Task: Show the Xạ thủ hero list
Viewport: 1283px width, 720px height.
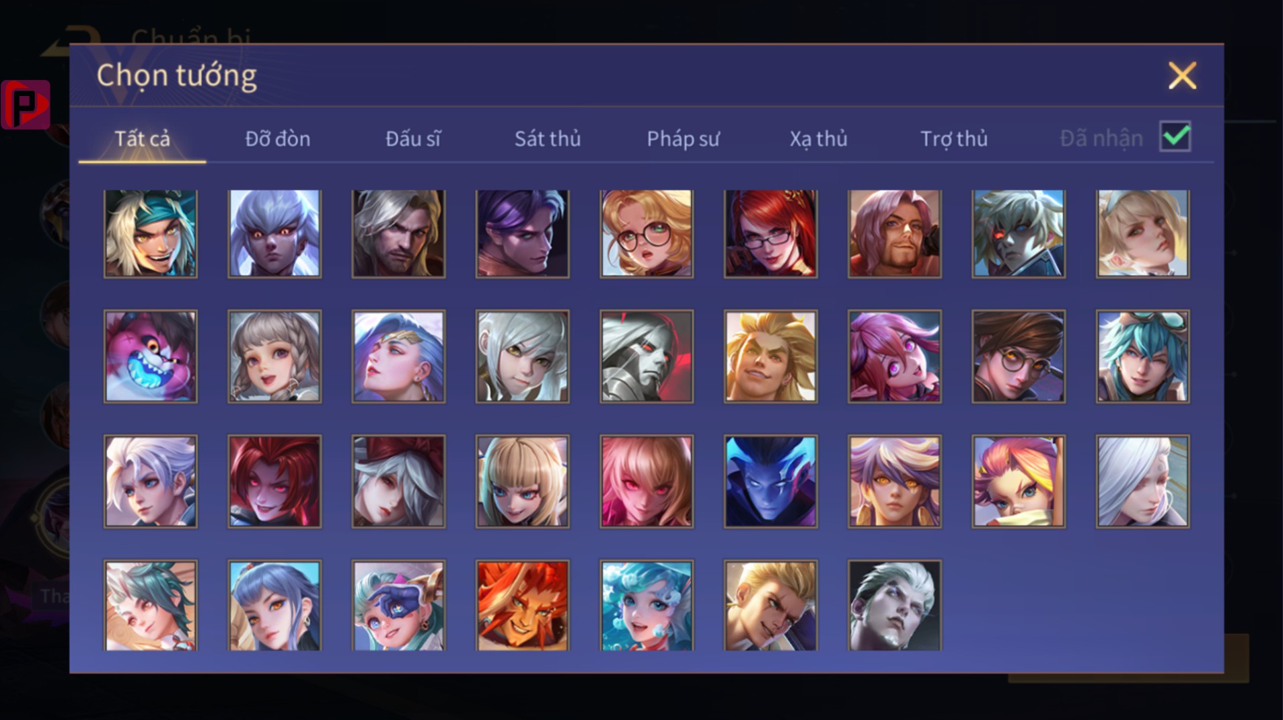Action: click(818, 138)
